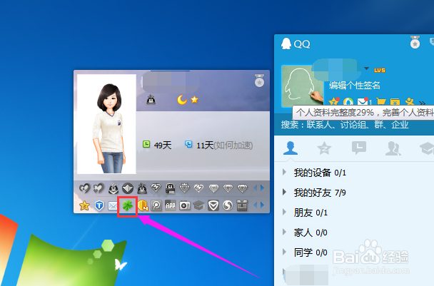Click the search contacts field
Screen dimensions: 434x286
pos(354,125)
